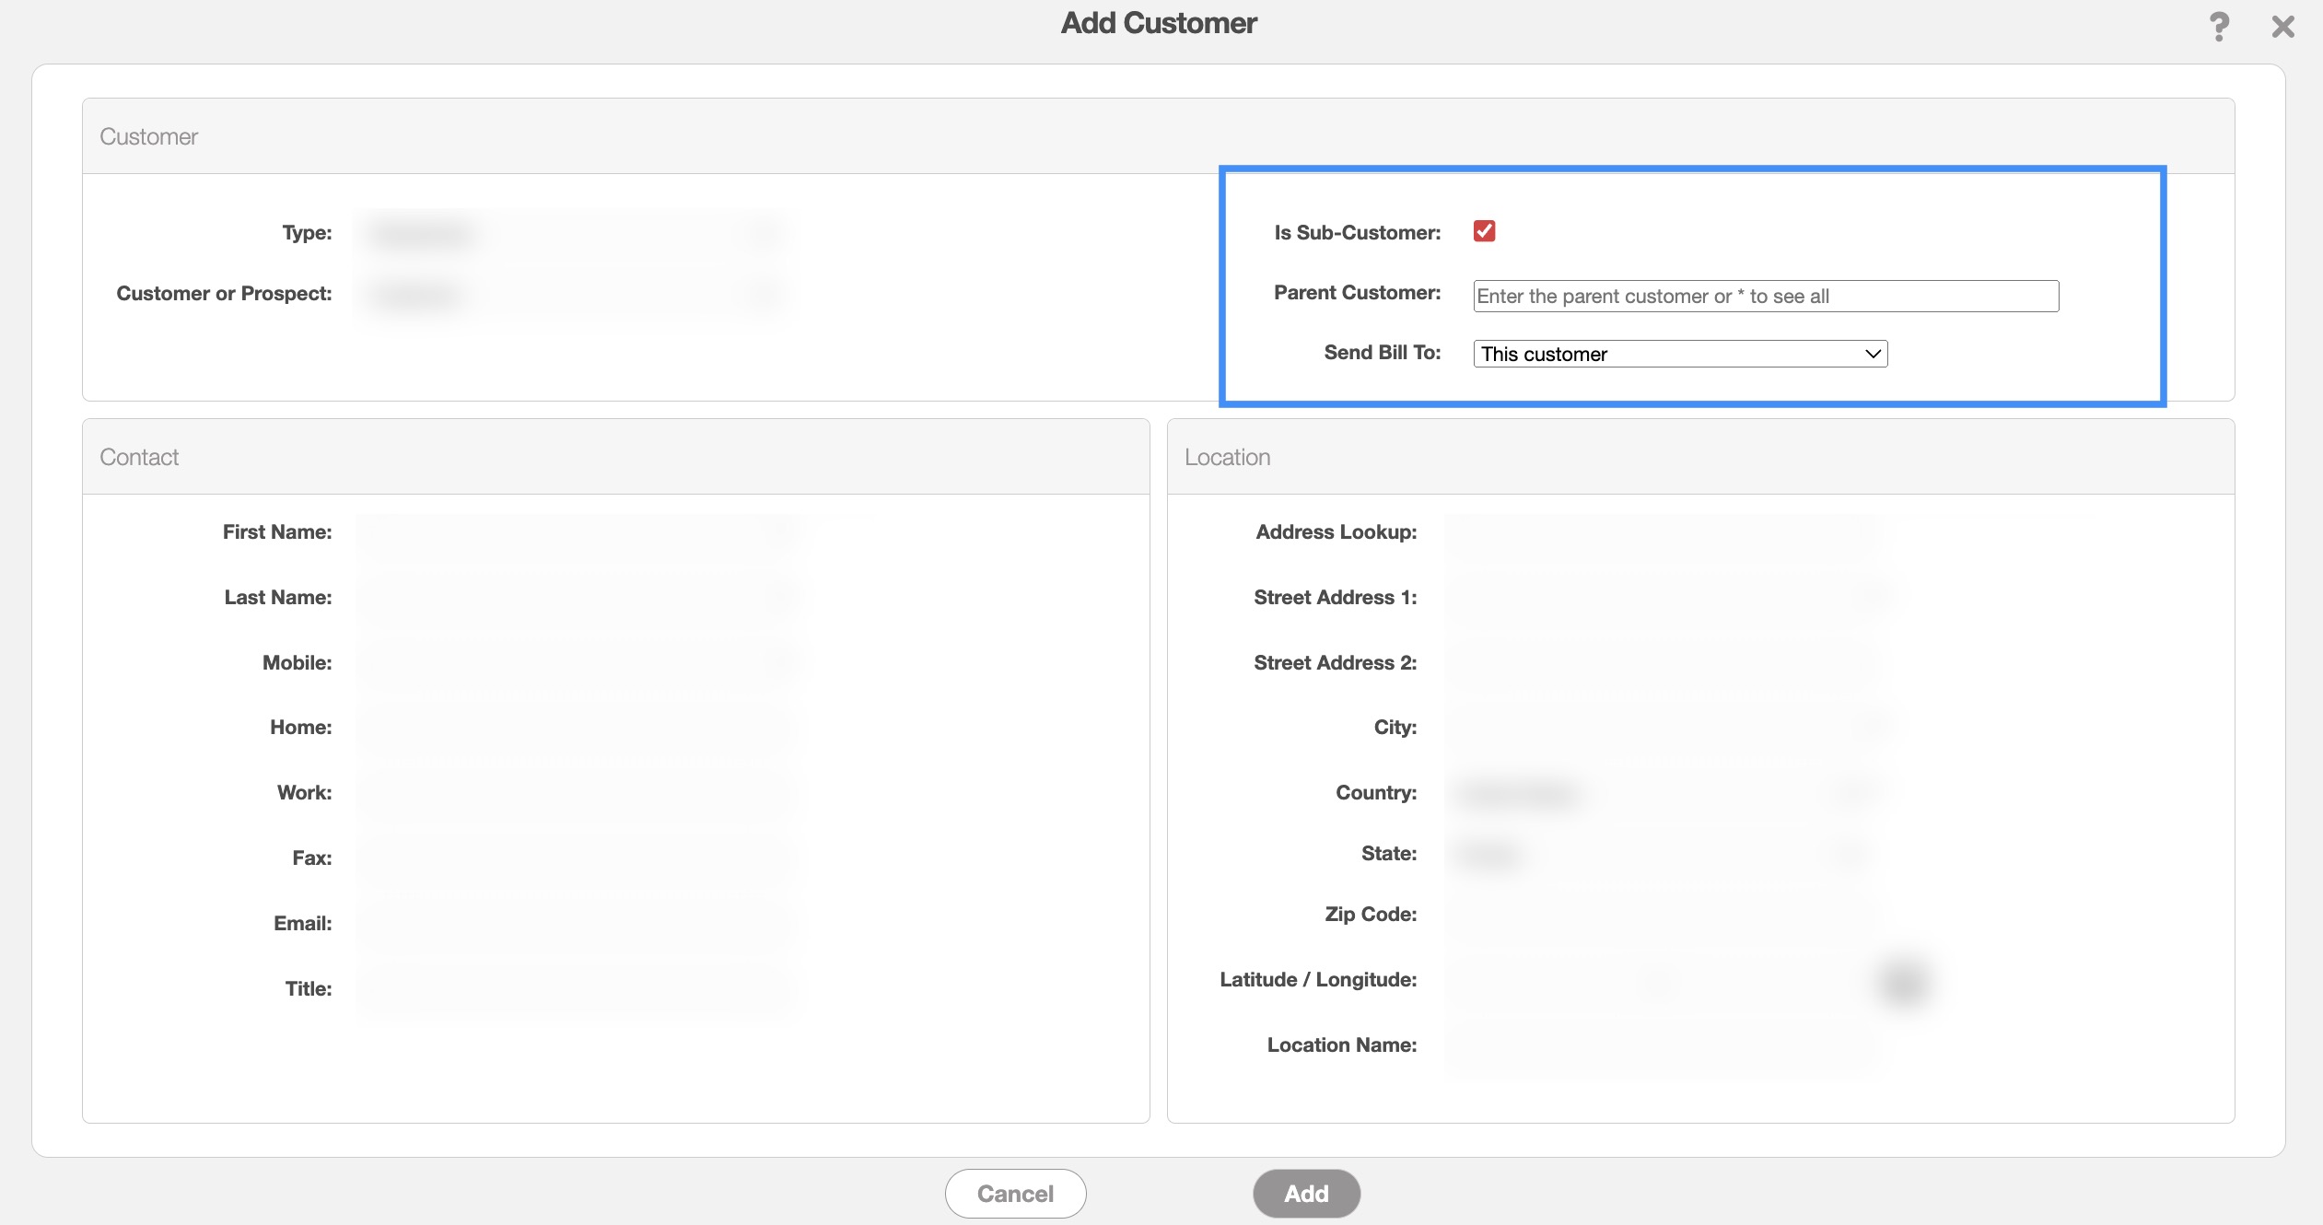Focus the Parent Customer search field

1765,297
